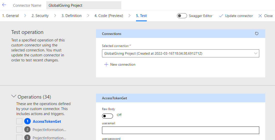The width and height of the screenshot is (275, 140).
Task: Click chevron after Security step
Action: [x=55, y=15]
